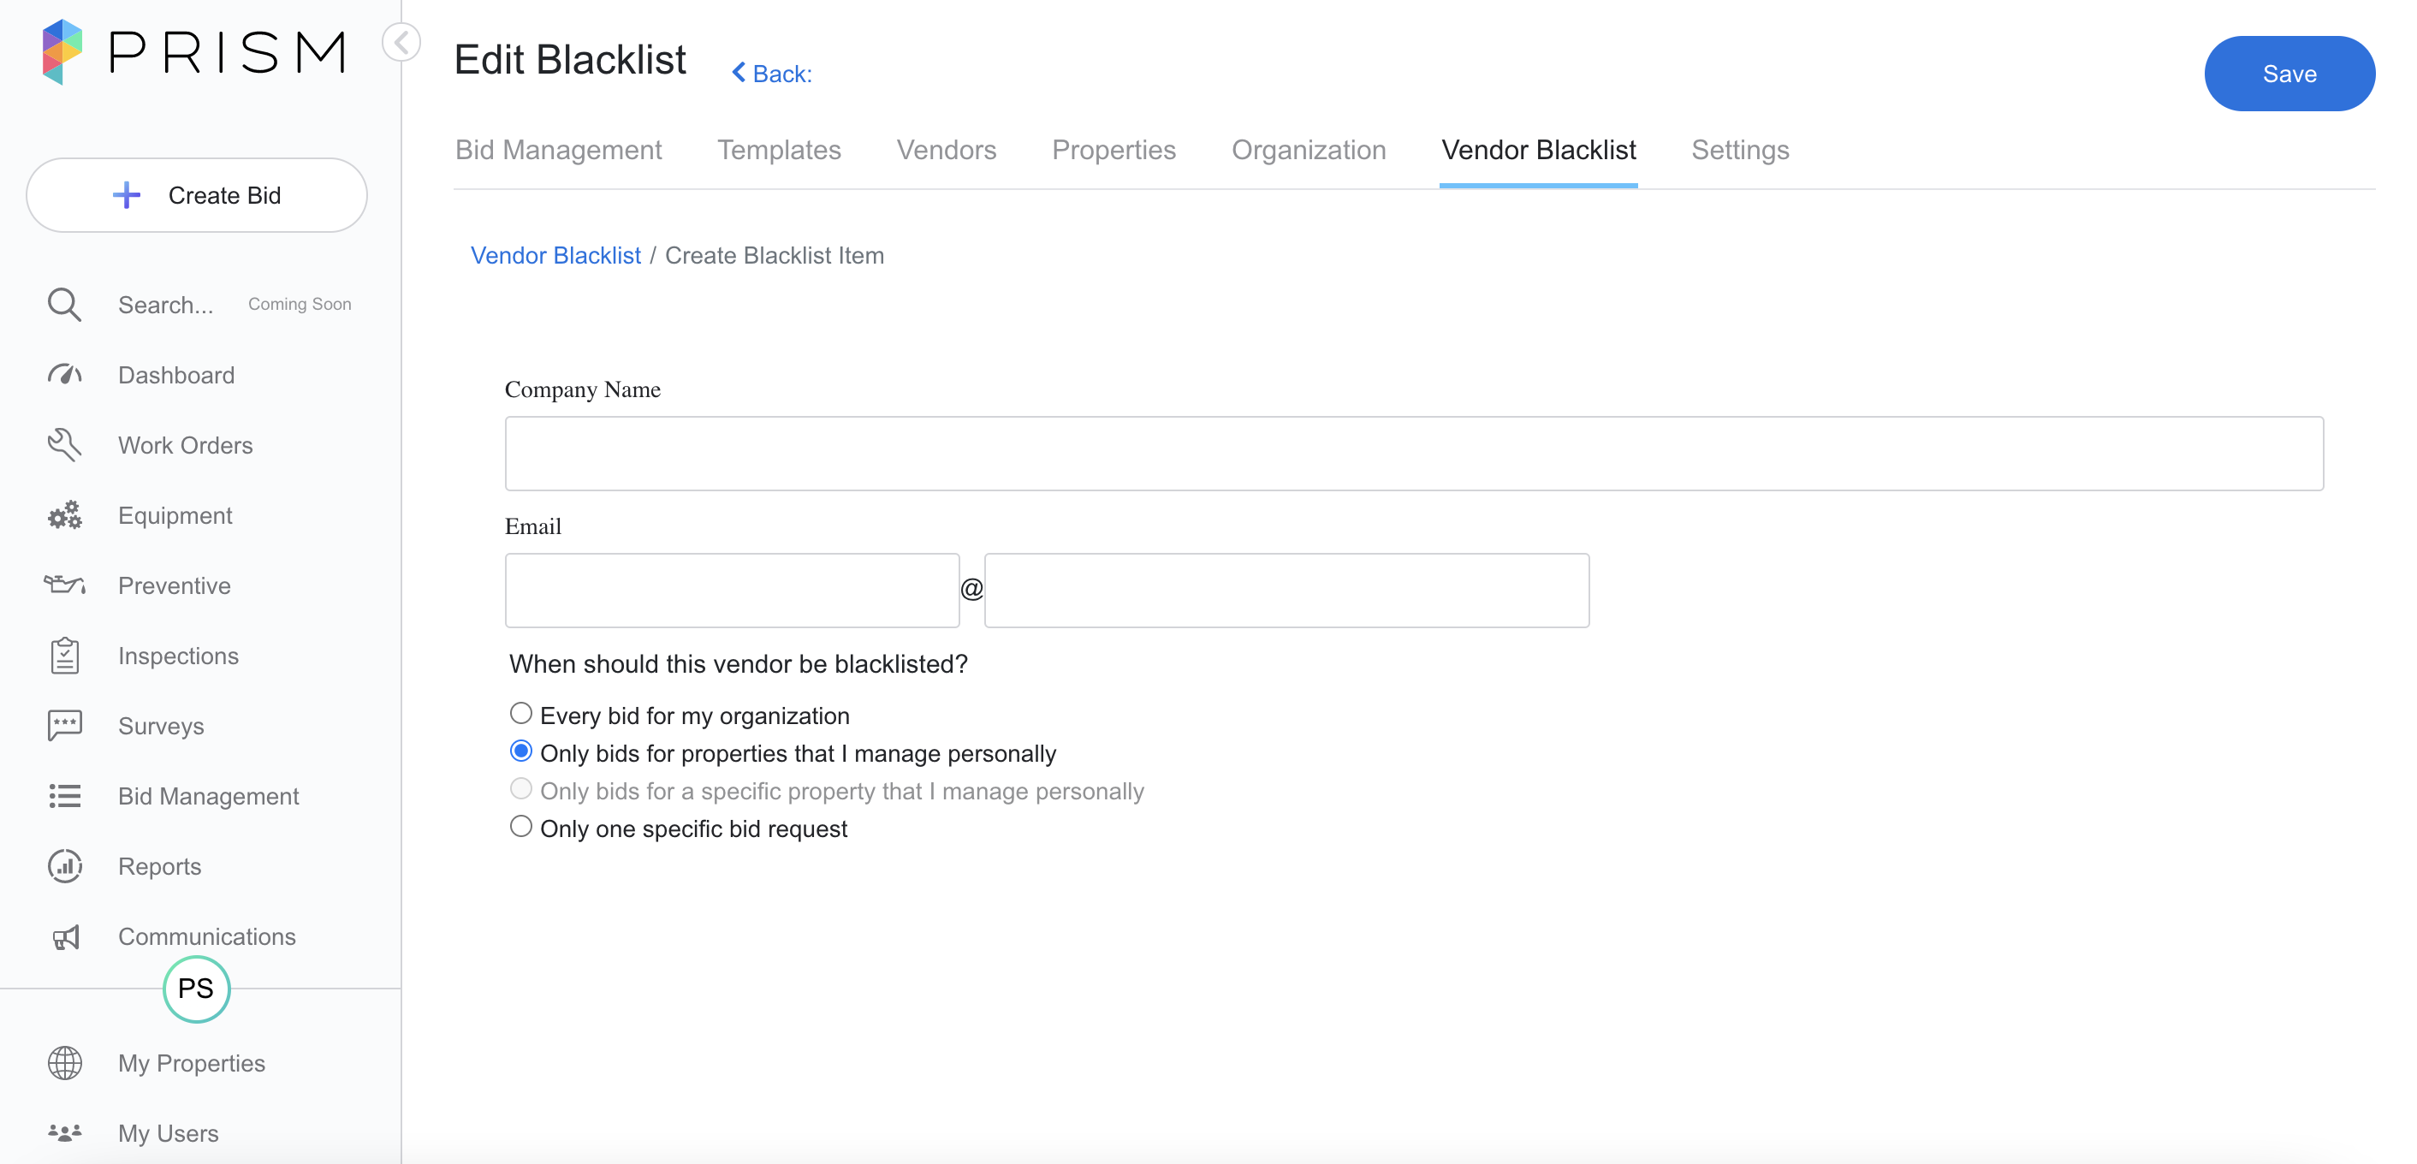Click the Surveys chat bubble icon
This screenshot has height=1164, width=2417.
[65, 726]
